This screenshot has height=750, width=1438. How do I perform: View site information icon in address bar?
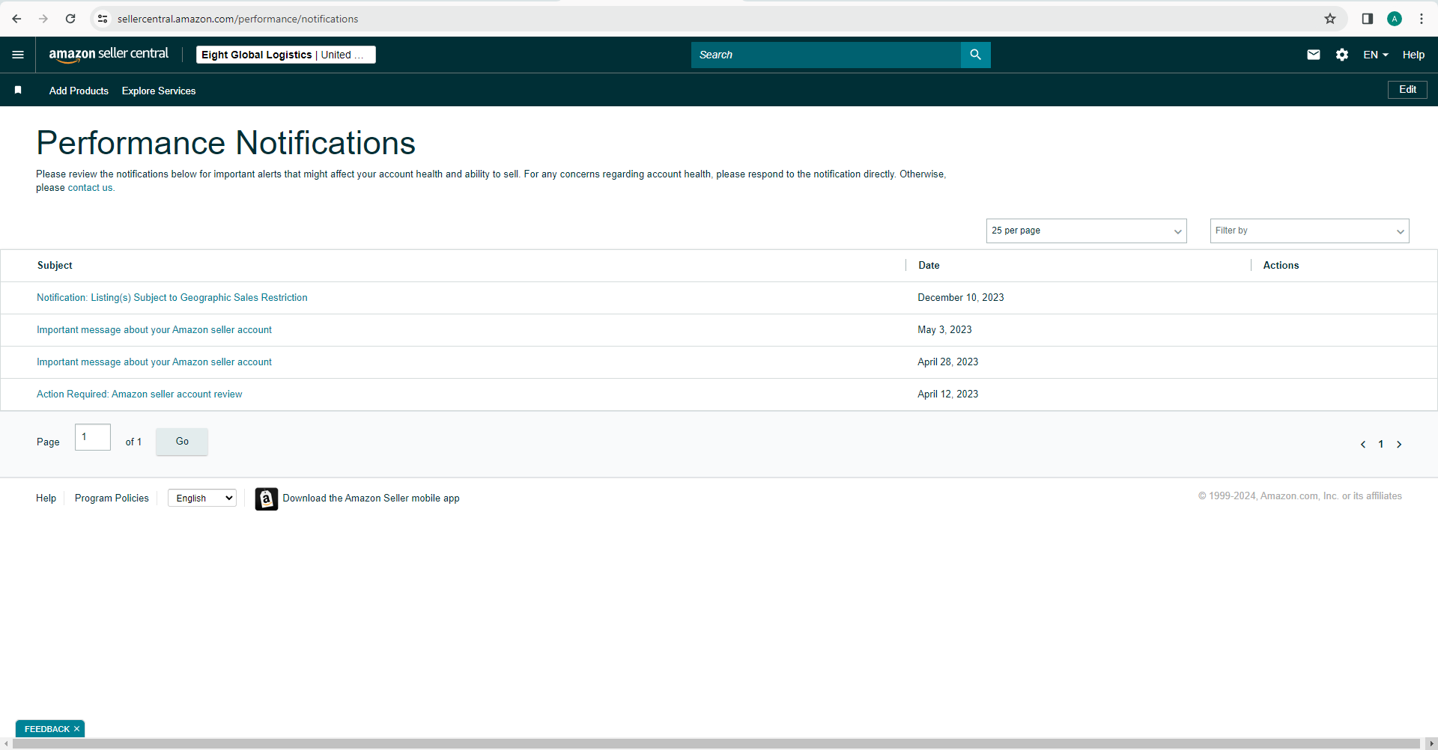click(x=103, y=19)
